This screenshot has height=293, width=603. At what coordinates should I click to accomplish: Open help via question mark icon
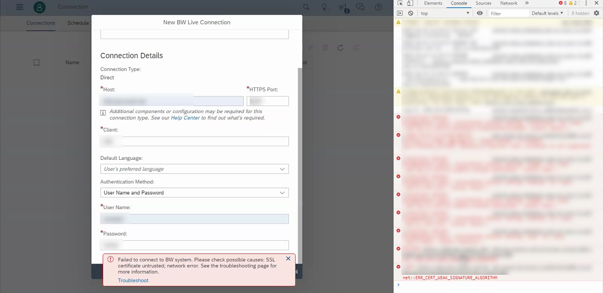pos(378,7)
